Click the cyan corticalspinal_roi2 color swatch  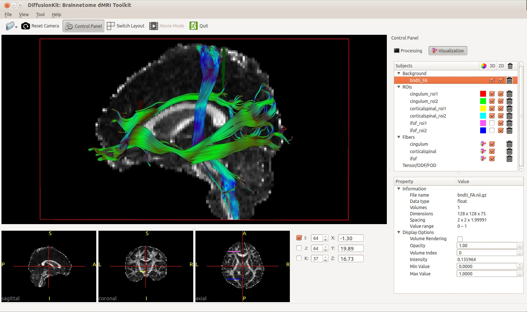(483, 116)
